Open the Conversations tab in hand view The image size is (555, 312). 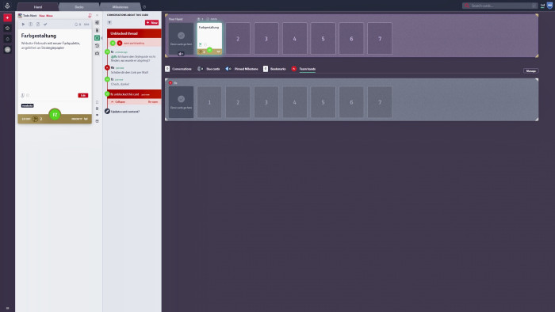tap(178, 69)
